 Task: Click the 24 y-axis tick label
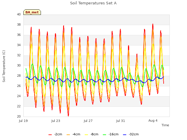[19, 96]
